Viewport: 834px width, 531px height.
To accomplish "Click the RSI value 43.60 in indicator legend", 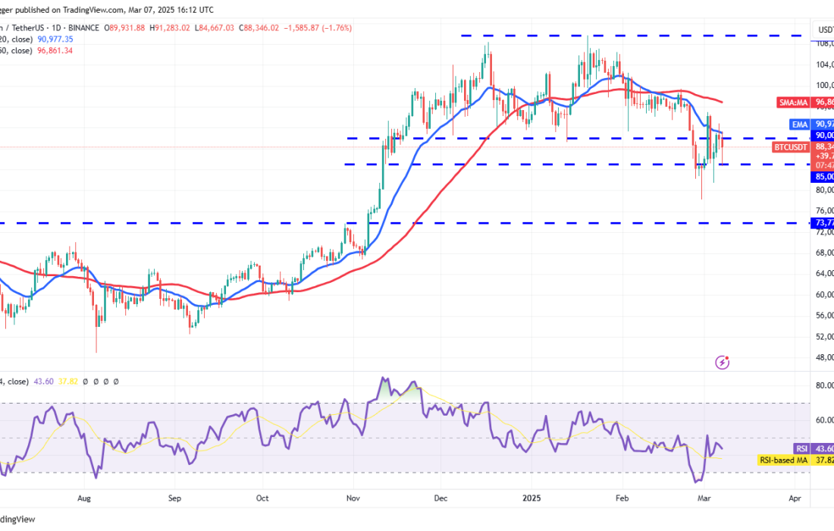I will click(45, 382).
